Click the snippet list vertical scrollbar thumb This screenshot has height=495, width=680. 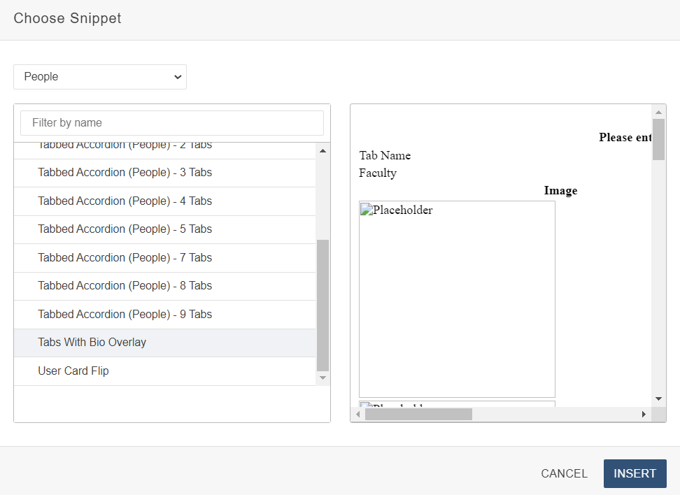click(323, 304)
